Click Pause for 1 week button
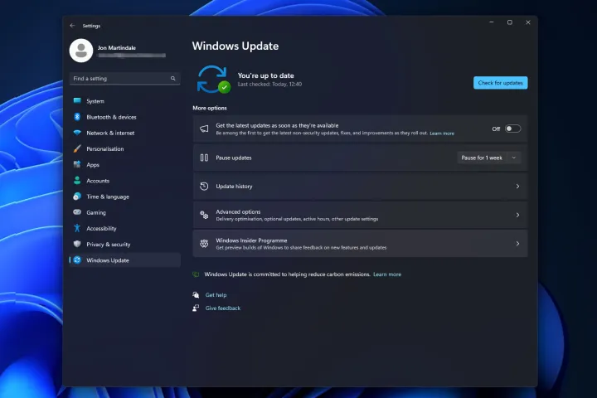 (x=482, y=158)
